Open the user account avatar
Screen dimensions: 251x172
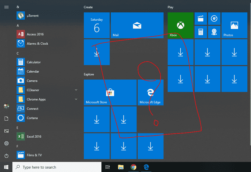pos(6,106)
